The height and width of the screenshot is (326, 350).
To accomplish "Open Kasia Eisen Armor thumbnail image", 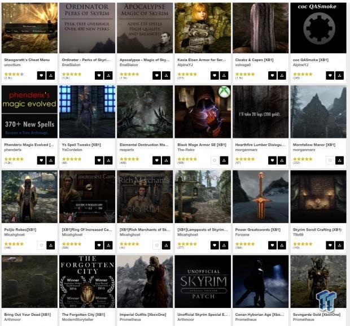I will tap(203, 28).
